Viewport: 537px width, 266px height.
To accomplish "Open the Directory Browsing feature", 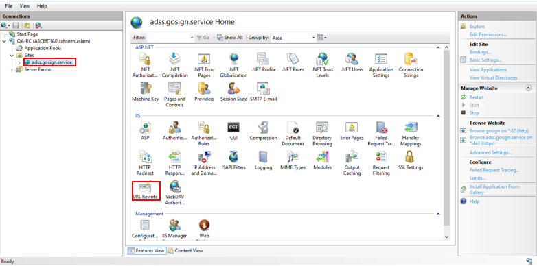I will (322, 134).
